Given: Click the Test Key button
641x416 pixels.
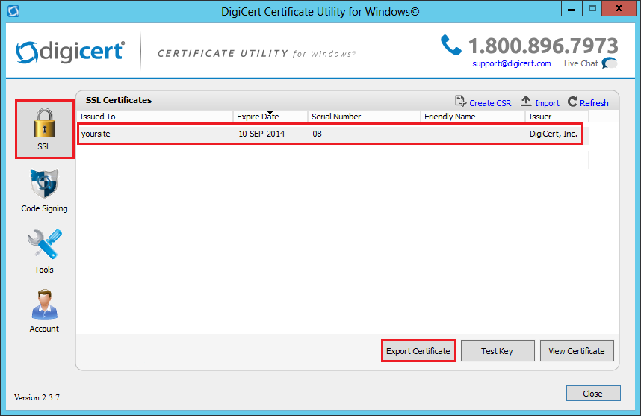Looking at the screenshot, I should tap(497, 351).
